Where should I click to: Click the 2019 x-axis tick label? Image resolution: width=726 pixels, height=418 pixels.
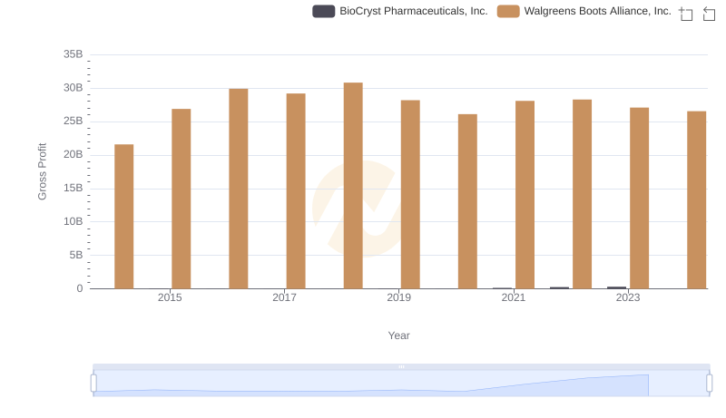point(398,297)
